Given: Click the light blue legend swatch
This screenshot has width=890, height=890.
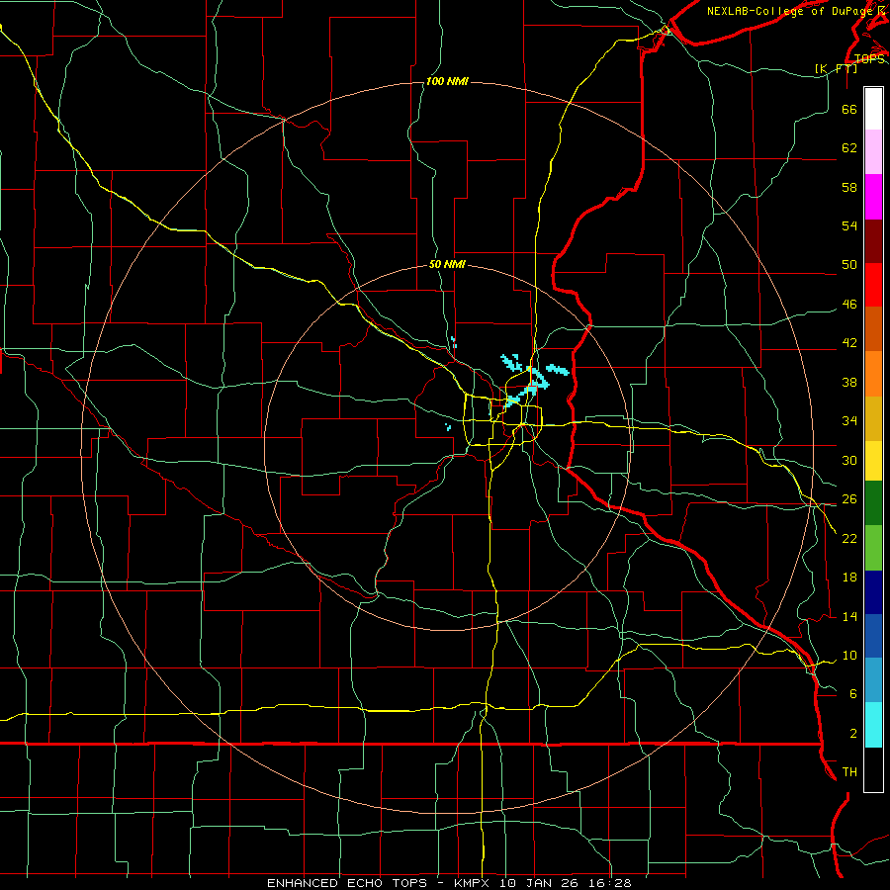Looking at the screenshot, I should tap(873, 680).
